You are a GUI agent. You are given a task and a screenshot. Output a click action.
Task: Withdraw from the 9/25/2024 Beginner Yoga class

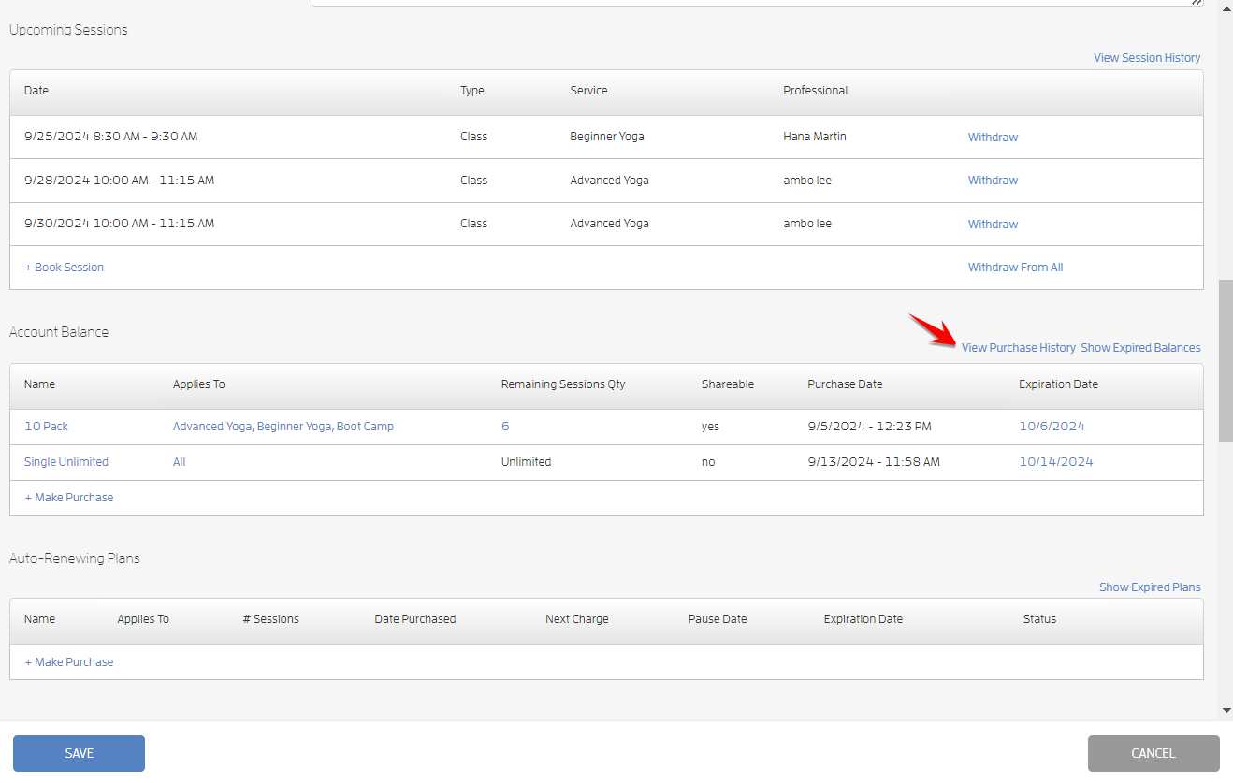[x=993, y=138]
